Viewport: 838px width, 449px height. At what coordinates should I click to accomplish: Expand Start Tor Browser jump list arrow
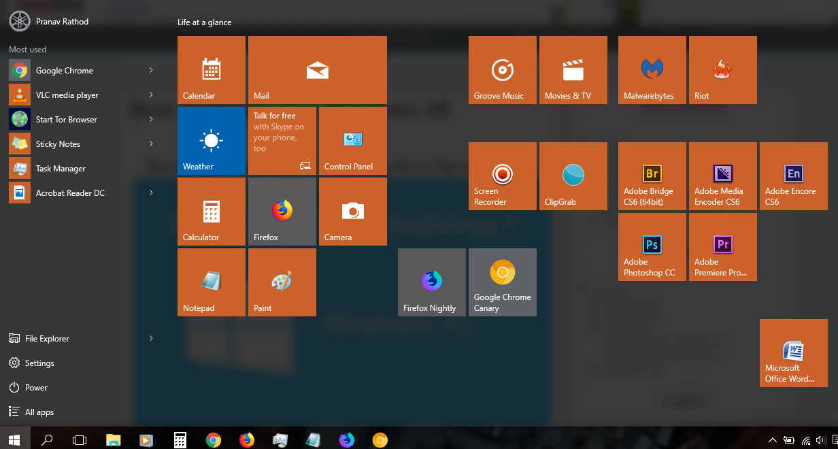151,119
